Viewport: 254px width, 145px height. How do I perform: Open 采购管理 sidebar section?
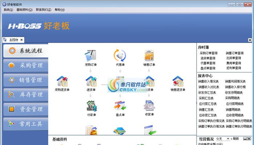[26, 65]
